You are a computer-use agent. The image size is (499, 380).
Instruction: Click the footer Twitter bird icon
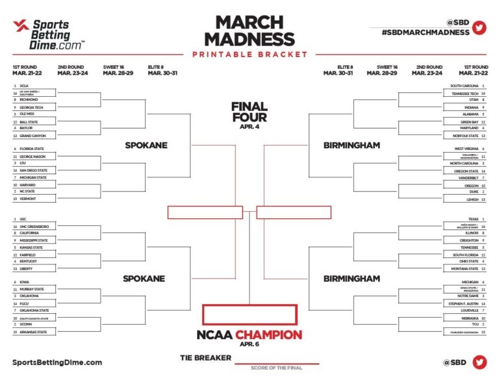point(479,362)
